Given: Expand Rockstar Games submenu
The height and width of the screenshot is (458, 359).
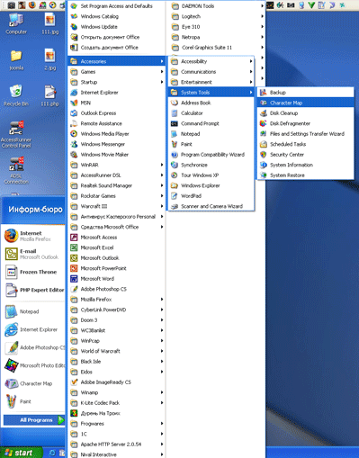Looking at the screenshot, I should 117,196.
